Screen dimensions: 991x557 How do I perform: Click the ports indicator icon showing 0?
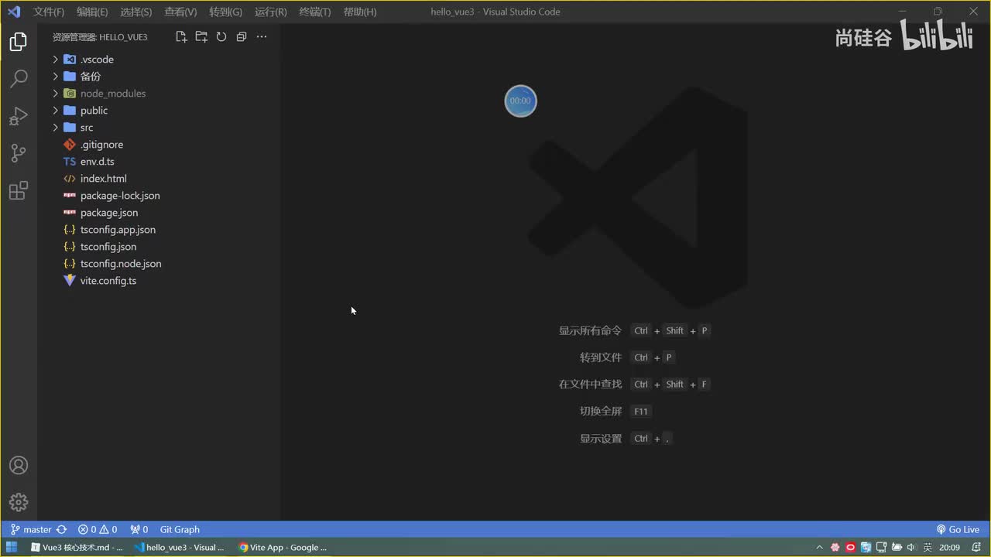[139, 530]
